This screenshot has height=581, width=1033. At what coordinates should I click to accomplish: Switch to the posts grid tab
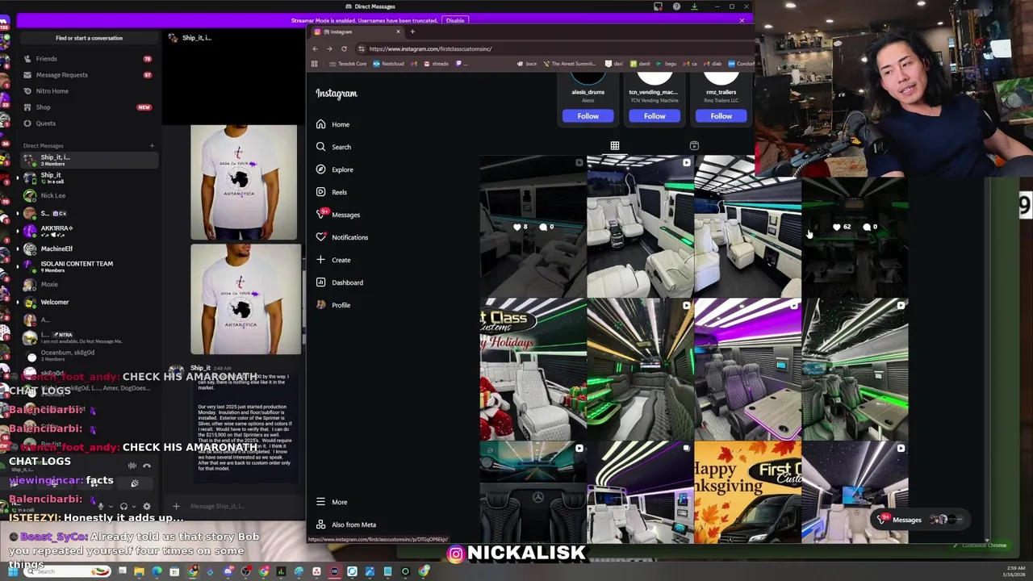[x=615, y=146]
